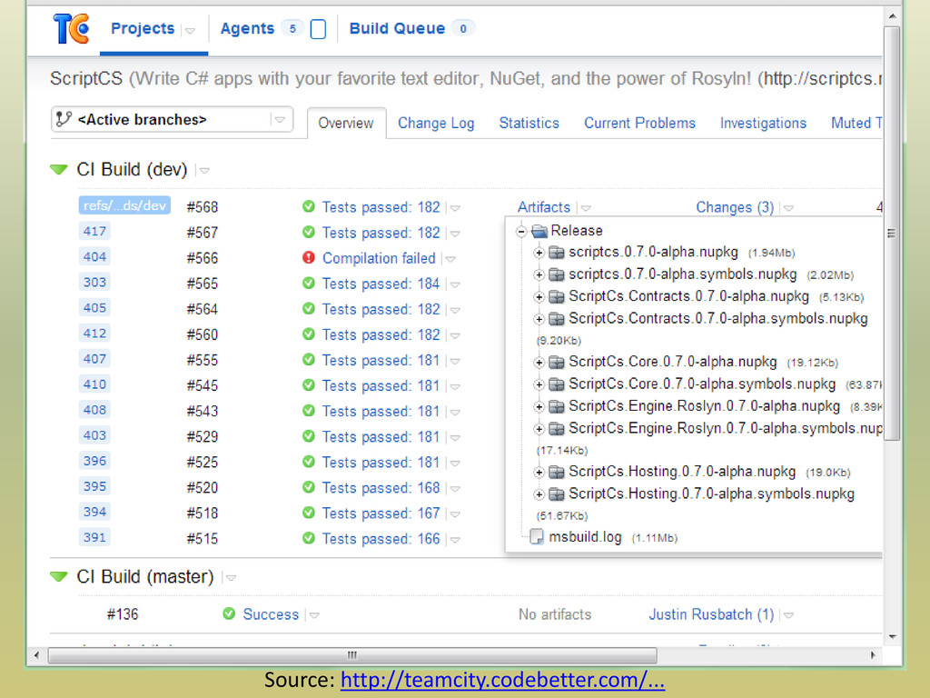The height and width of the screenshot is (698, 930).
Task: Open the Projects tab
Action: pyautogui.click(x=143, y=28)
